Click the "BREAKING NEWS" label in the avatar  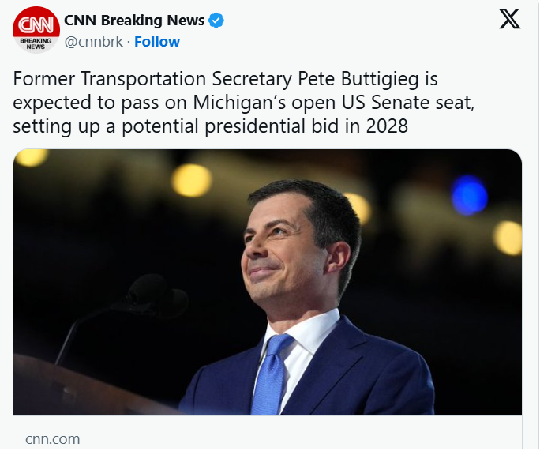click(36, 43)
